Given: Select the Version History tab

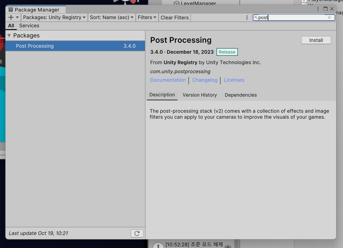Looking at the screenshot, I should [200, 95].
